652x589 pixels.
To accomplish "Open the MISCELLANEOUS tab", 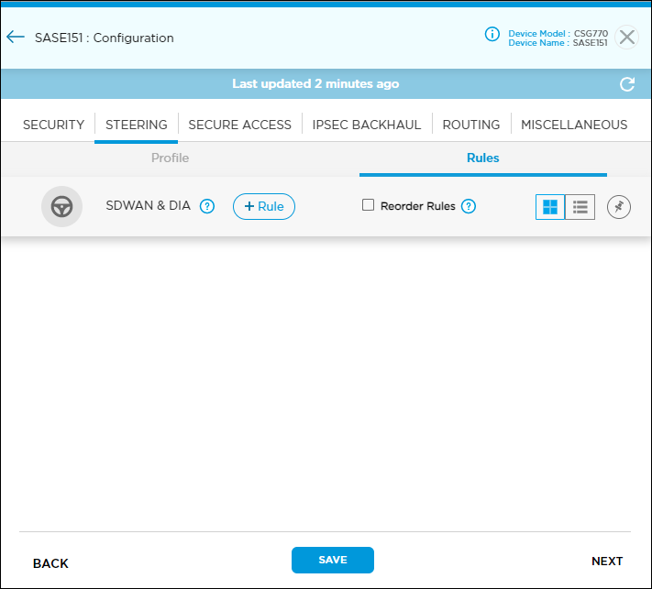I will click(x=574, y=125).
